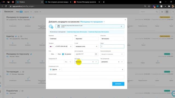Open the vacancies filter icon
Image resolution: width=175 pixels, height=98 pixels.
pyautogui.click(x=173, y=12)
